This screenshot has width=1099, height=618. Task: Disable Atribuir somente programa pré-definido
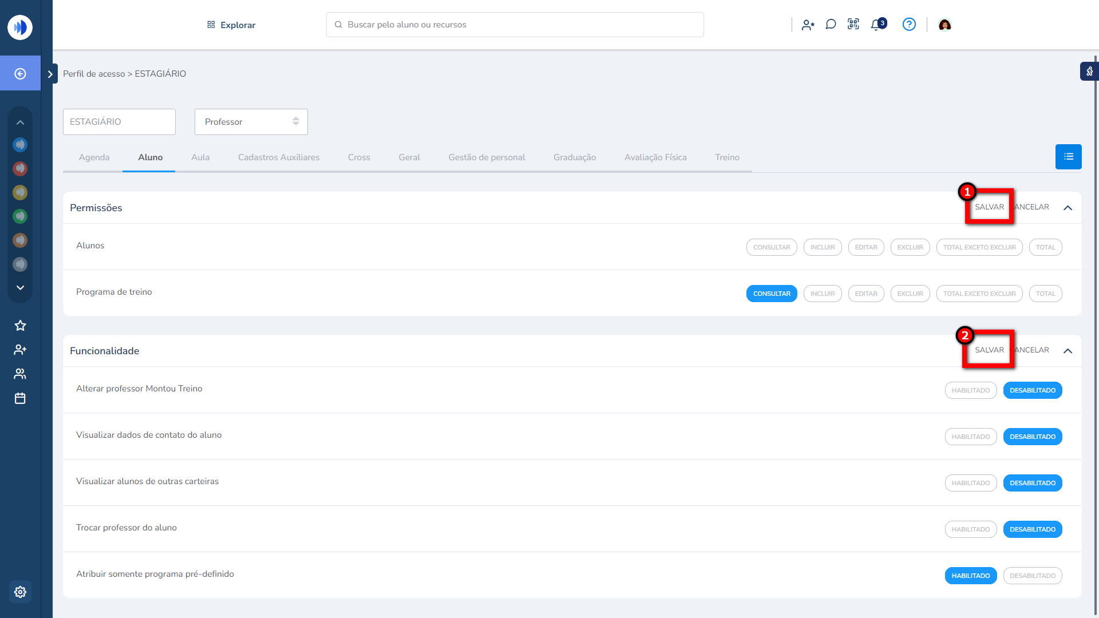[1032, 576]
